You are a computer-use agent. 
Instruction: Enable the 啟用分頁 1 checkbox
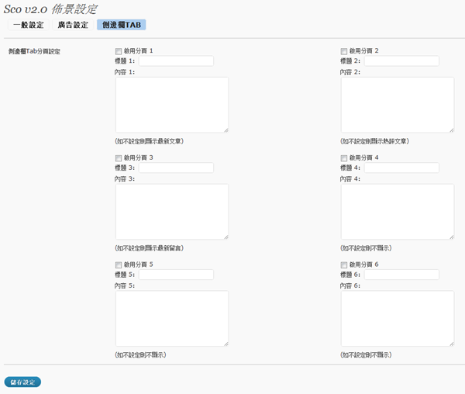[x=119, y=51]
